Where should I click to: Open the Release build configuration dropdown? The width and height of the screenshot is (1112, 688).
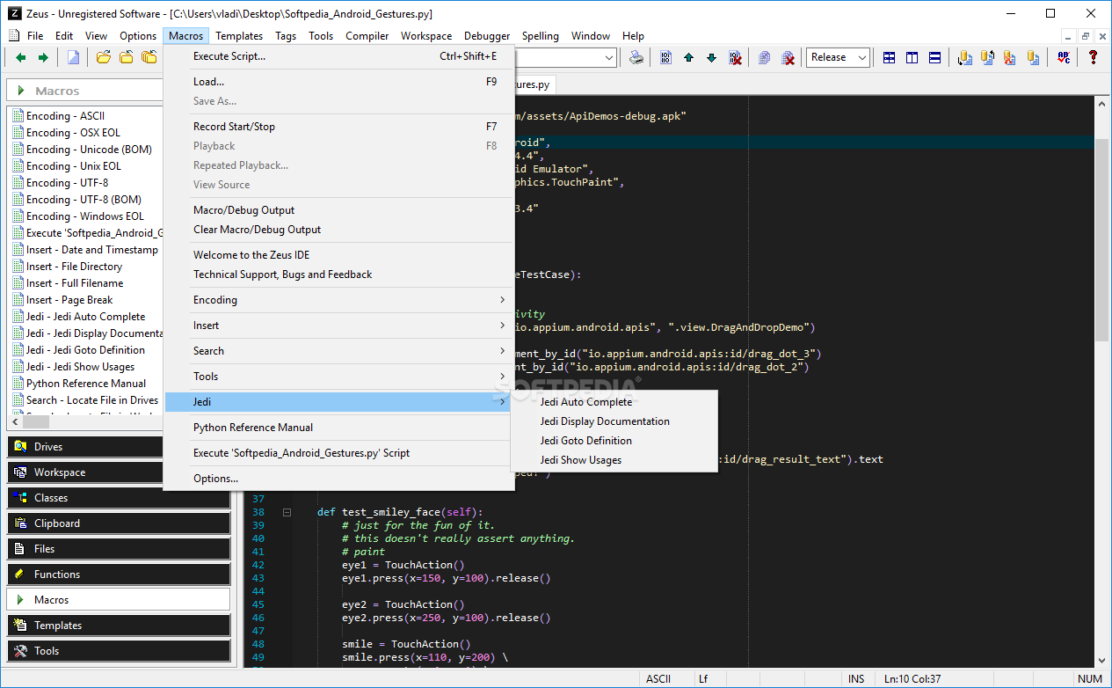tap(839, 57)
